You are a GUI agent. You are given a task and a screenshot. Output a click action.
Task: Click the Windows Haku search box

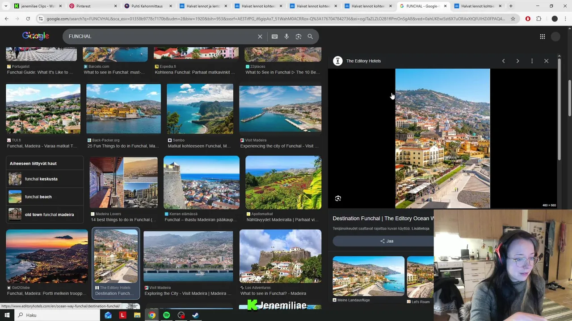58,315
